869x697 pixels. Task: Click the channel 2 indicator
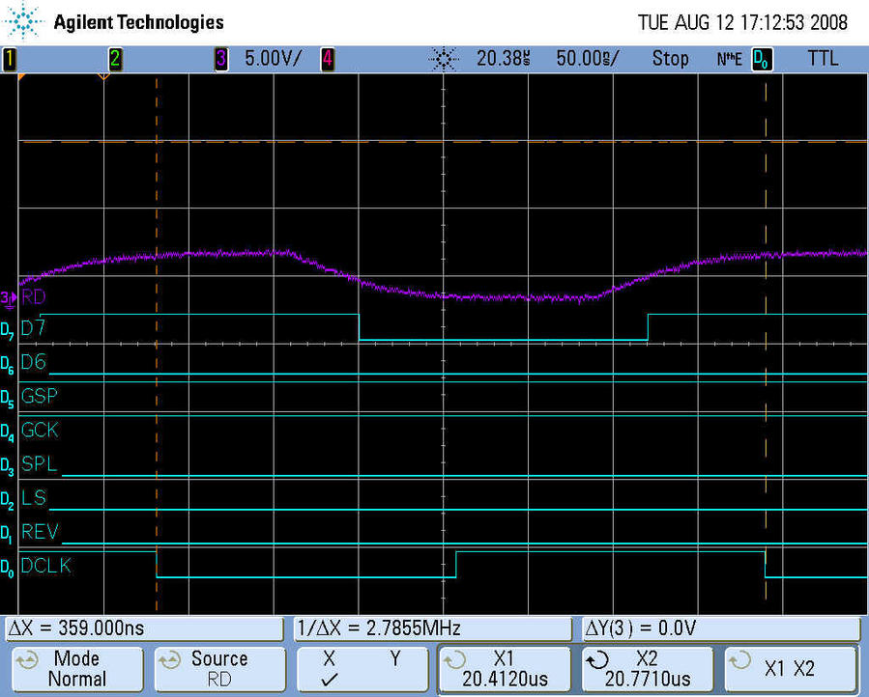coord(115,59)
